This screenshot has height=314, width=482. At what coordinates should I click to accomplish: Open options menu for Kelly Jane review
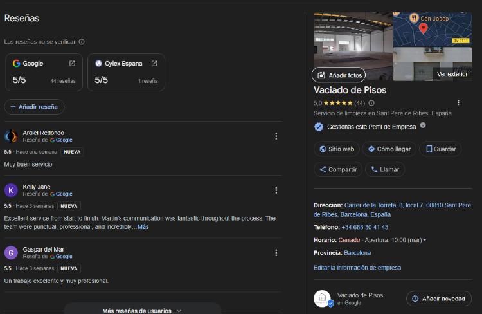point(276,190)
